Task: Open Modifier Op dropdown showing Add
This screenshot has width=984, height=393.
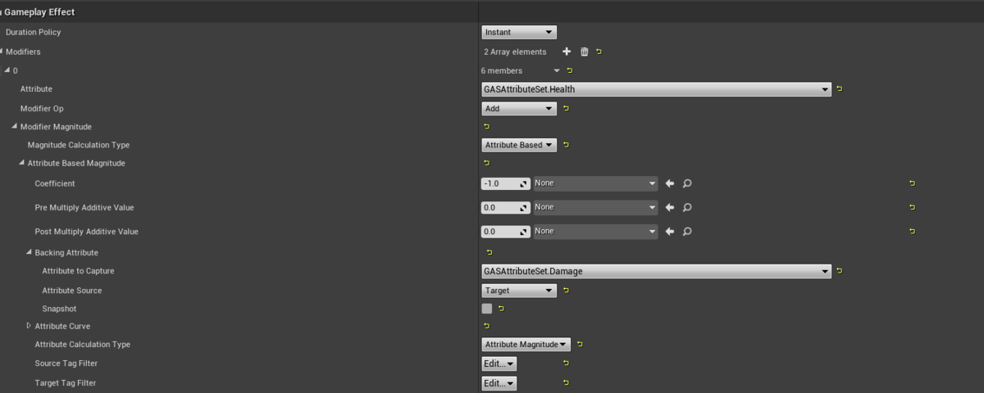Action: [x=519, y=108]
